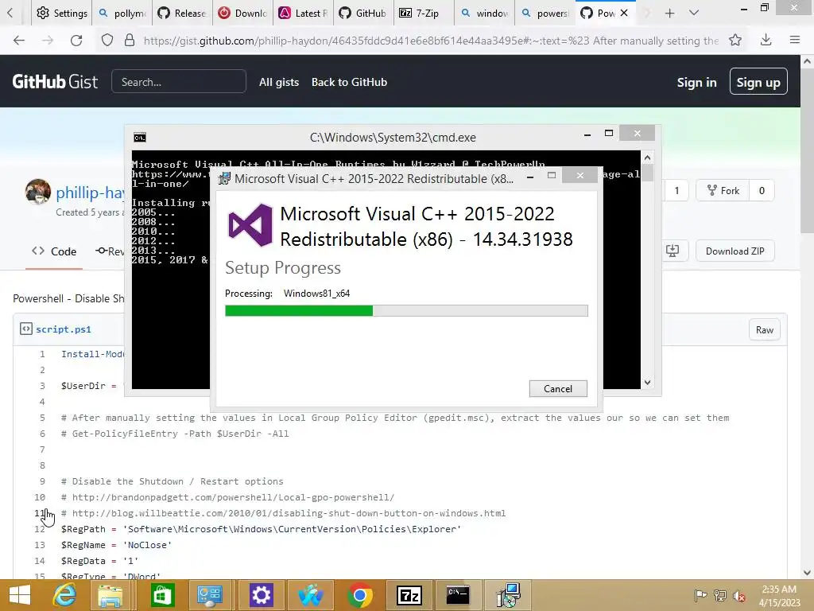Screen dimensions: 814x611
Task: Switch to the GitHub tab
Action: pos(363,13)
